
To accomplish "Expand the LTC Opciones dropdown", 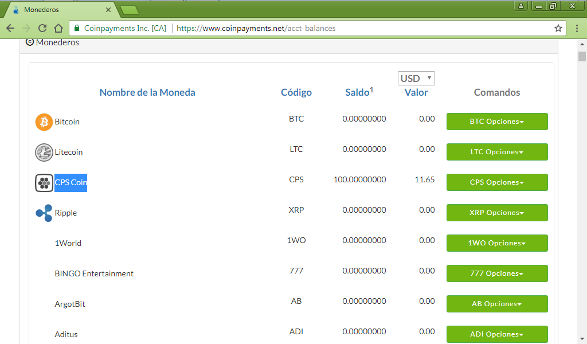I will click(497, 152).
